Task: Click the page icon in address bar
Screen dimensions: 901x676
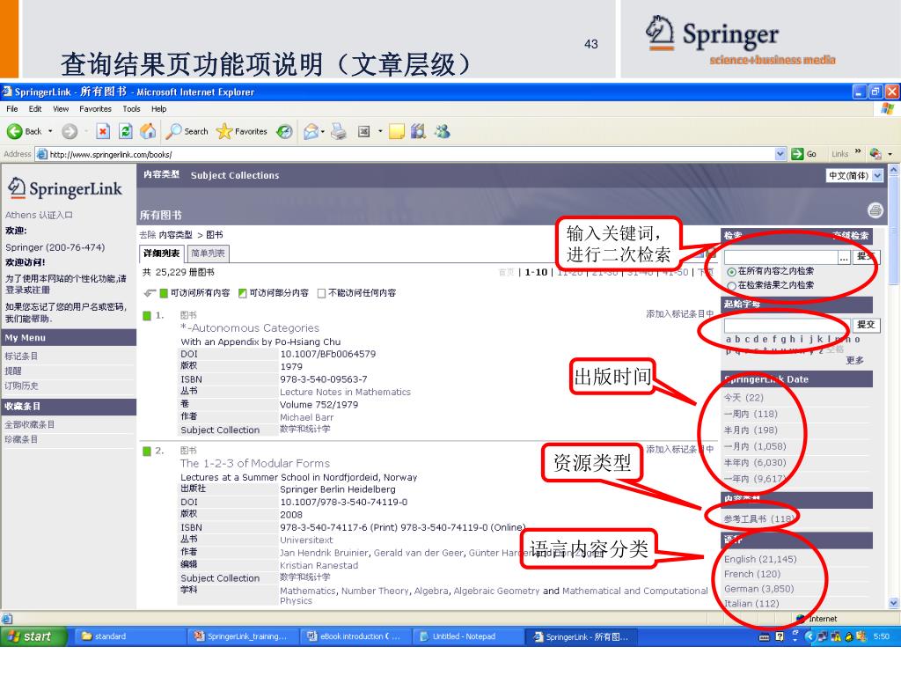Action: (x=42, y=154)
